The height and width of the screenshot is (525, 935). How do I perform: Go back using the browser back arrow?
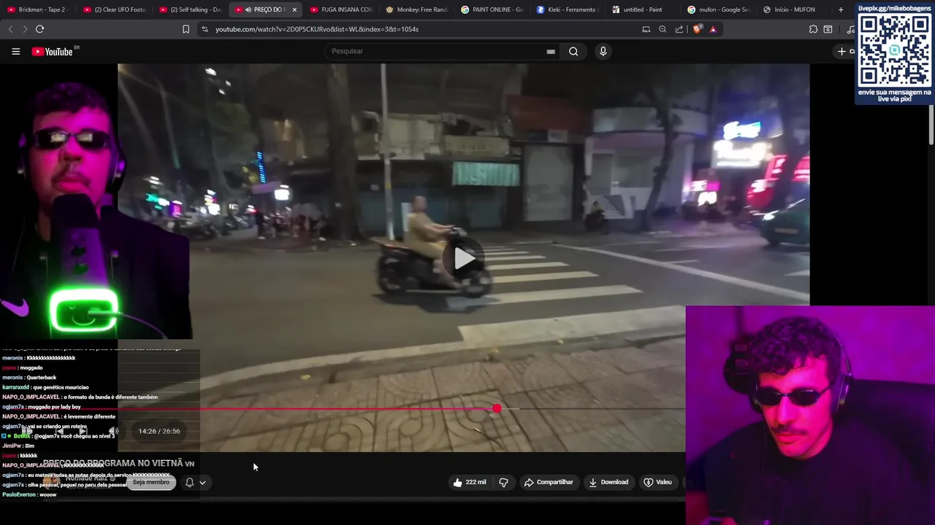[x=10, y=29]
